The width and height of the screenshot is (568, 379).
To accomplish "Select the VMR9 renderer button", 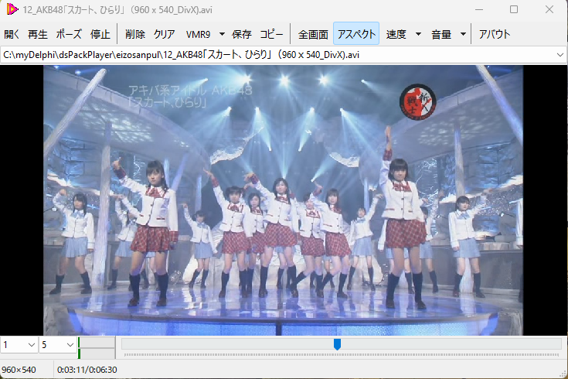I will 198,34.
